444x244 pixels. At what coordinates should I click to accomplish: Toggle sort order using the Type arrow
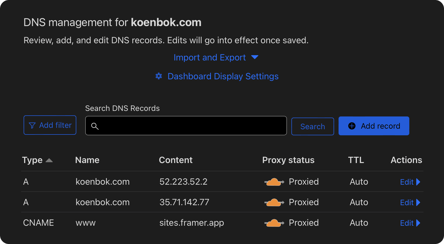coord(49,160)
